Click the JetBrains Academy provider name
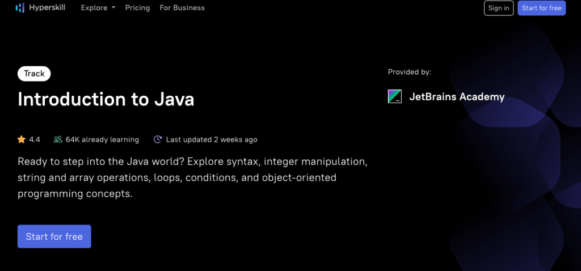Screen dimensions: 581x271 point(457,96)
